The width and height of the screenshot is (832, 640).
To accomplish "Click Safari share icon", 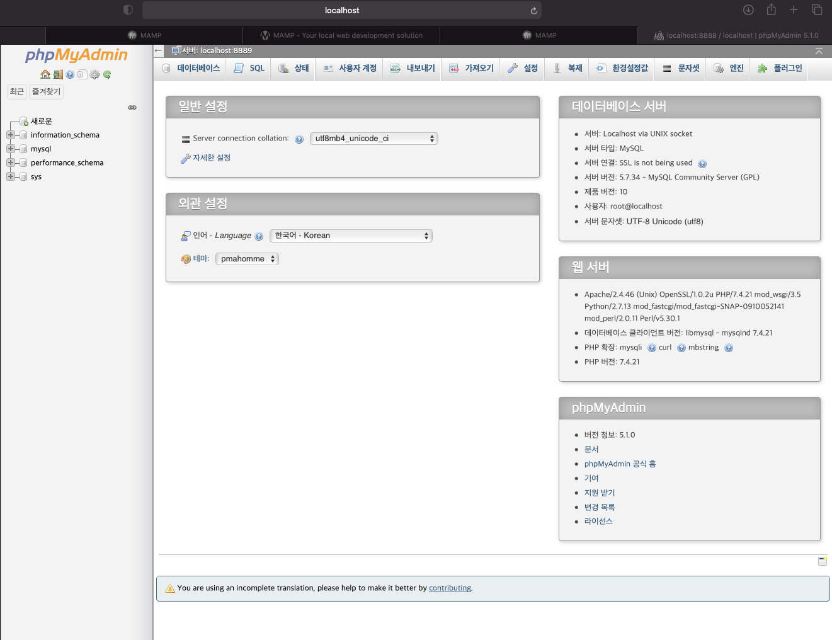I will pyautogui.click(x=771, y=9).
